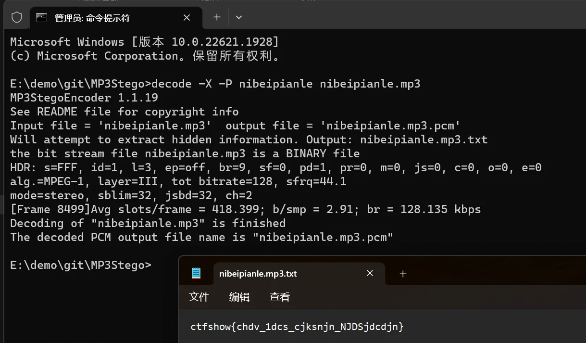This screenshot has width=586, height=343.
Task: Click the Notepad app icon
Action: (x=196, y=274)
